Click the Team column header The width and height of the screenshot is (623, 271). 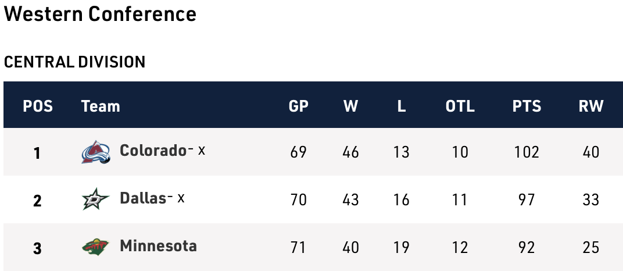point(101,106)
